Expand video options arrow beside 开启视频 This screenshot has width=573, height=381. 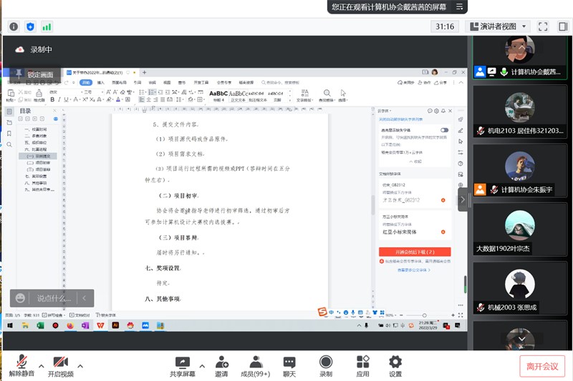point(80,366)
